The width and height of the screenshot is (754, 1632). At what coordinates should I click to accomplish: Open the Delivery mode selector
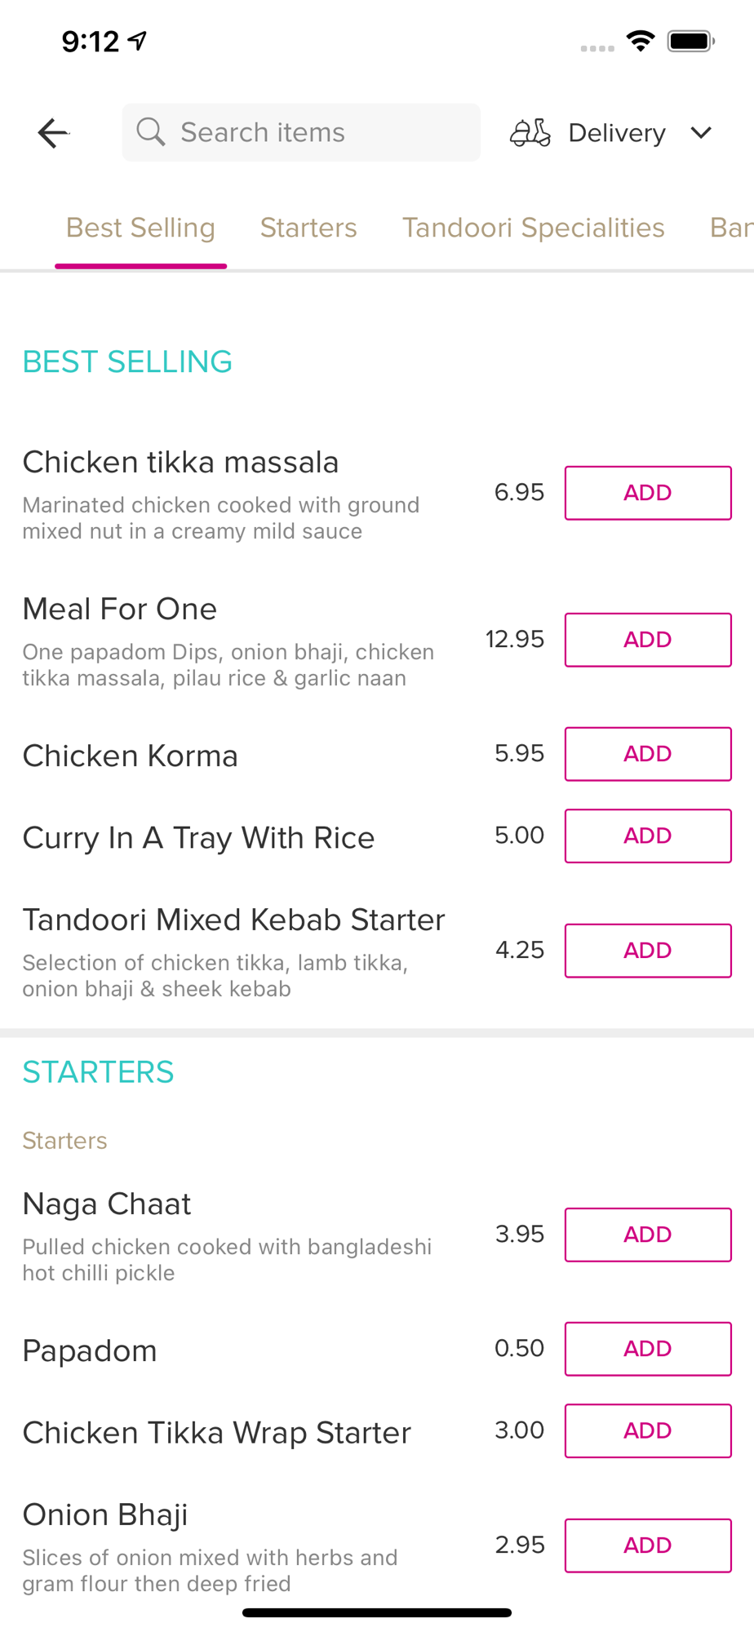pos(617,133)
